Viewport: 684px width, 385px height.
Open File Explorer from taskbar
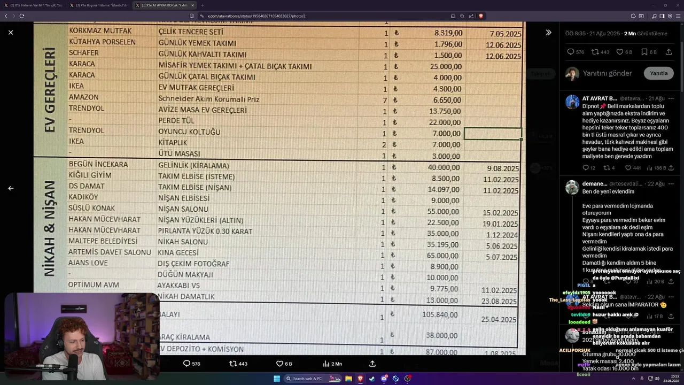(348, 379)
